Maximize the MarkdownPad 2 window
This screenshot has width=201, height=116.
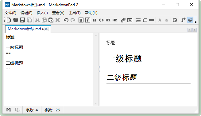[x=177, y=5]
